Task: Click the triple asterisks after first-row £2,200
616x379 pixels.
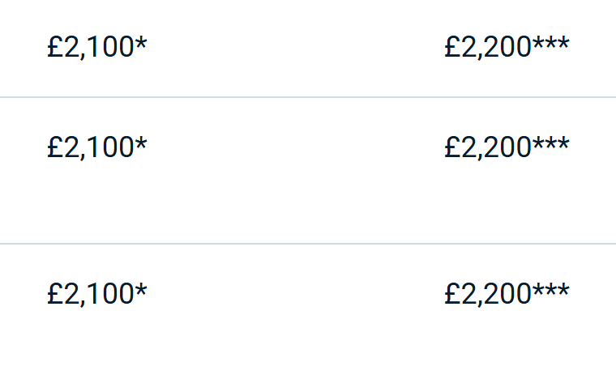Action: 551,44
